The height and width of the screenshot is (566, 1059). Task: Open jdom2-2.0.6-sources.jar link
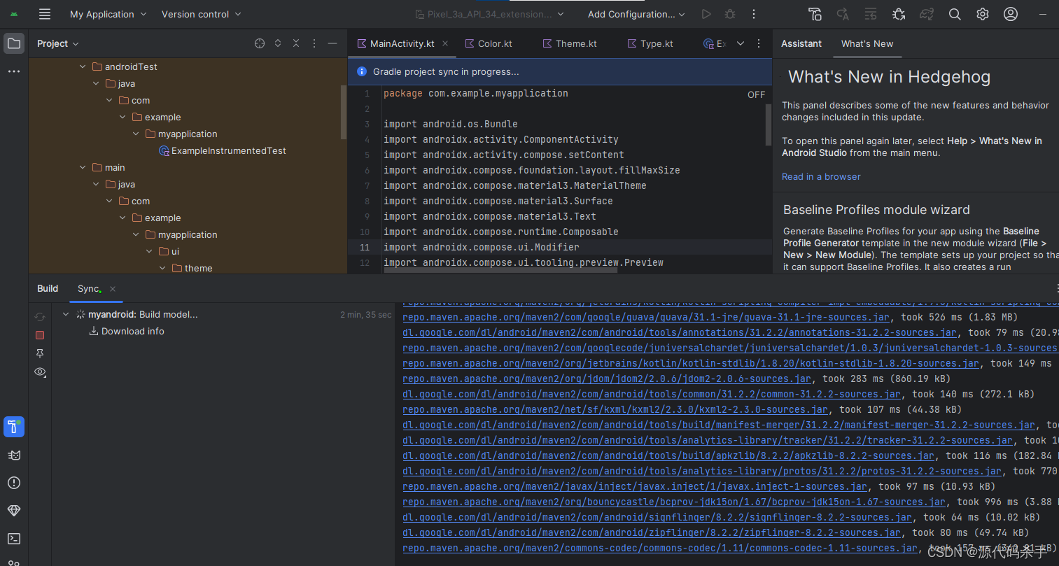point(607,378)
